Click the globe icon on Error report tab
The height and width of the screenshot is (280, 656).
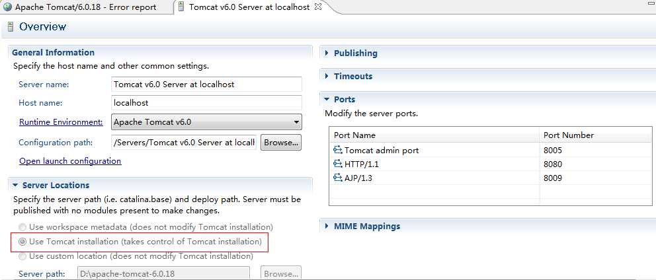click(x=7, y=7)
